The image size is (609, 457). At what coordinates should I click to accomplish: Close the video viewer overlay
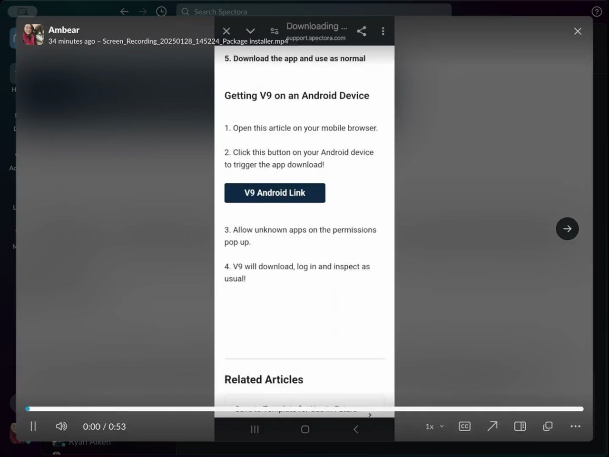[578, 31]
